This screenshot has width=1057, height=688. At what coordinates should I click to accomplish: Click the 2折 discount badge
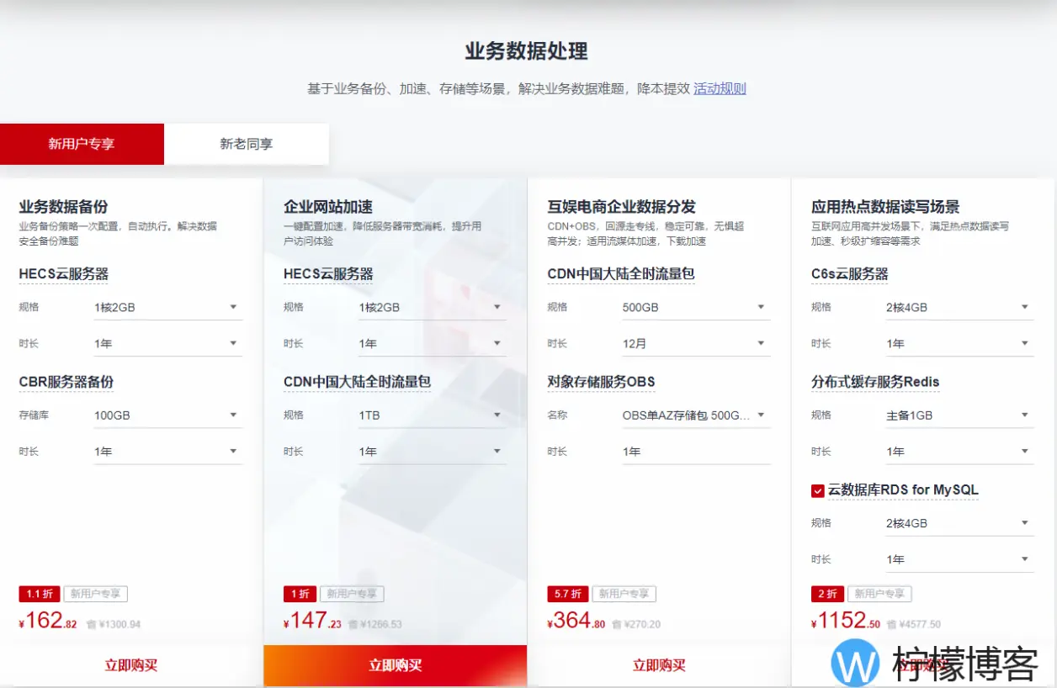click(x=828, y=594)
